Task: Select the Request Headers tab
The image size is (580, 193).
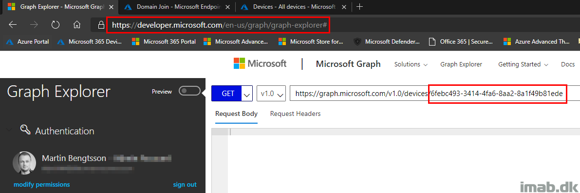Action: pyautogui.click(x=295, y=113)
